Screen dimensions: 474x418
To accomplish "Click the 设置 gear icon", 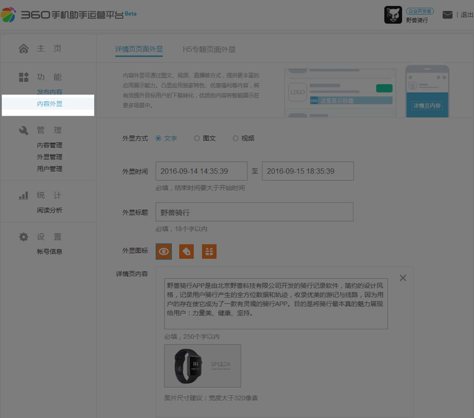I will pos(24,237).
